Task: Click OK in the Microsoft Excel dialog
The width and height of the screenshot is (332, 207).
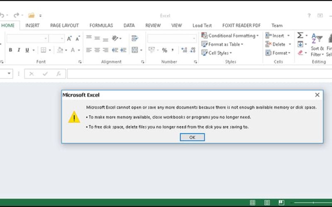Action: tap(192, 137)
